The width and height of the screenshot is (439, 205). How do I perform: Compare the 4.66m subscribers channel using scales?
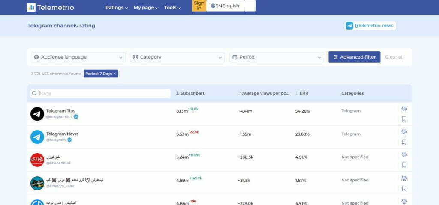404,201
